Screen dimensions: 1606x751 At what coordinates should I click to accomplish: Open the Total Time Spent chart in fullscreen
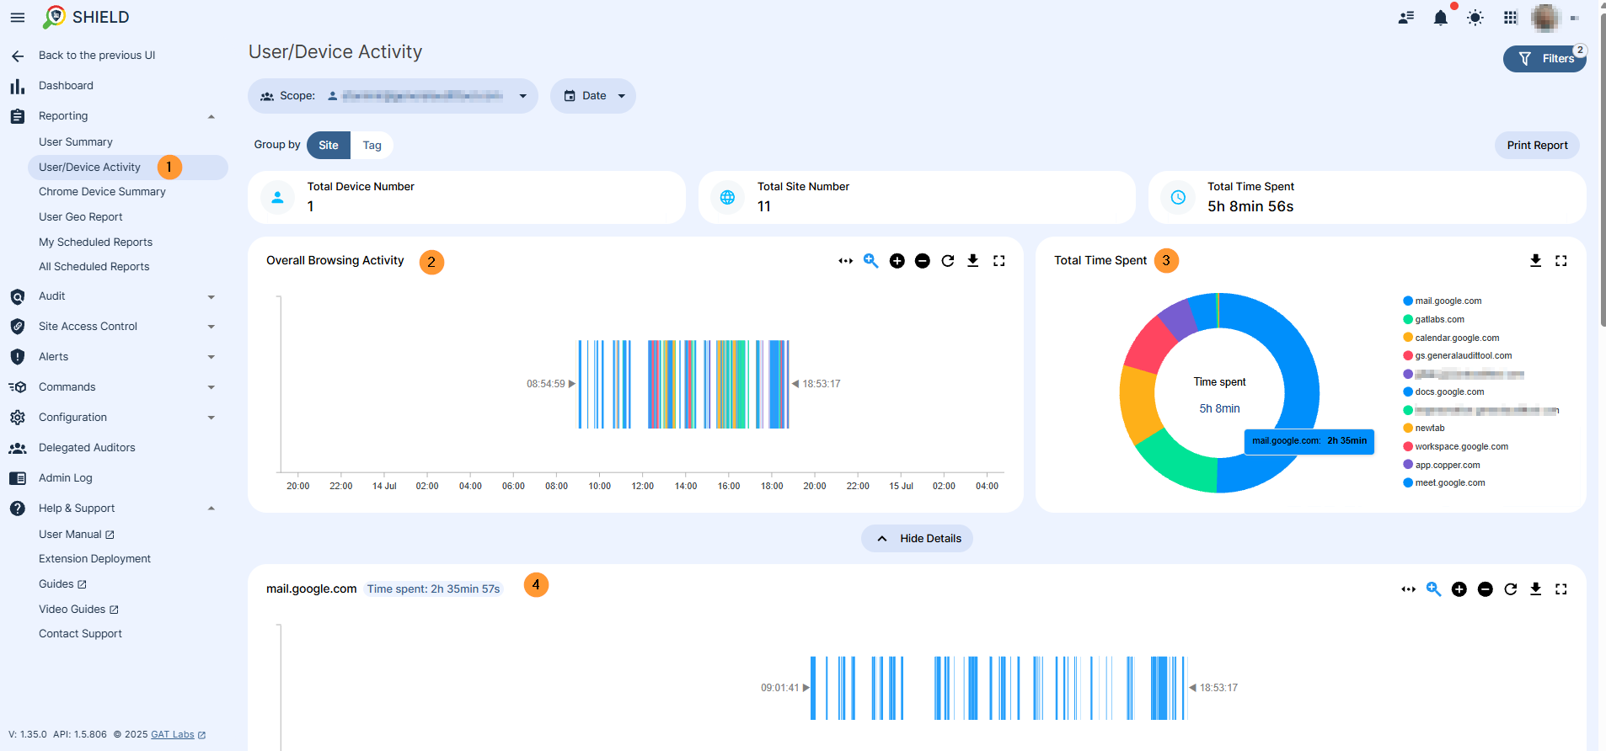[1561, 261]
